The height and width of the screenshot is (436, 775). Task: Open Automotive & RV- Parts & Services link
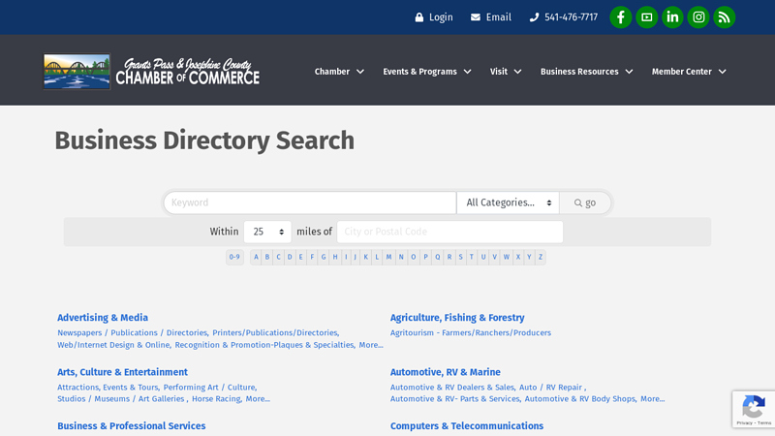click(454, 398)
